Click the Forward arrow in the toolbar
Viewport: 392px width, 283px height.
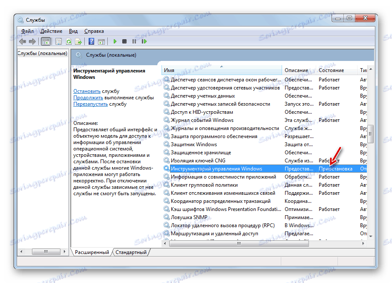pos(32,41)
